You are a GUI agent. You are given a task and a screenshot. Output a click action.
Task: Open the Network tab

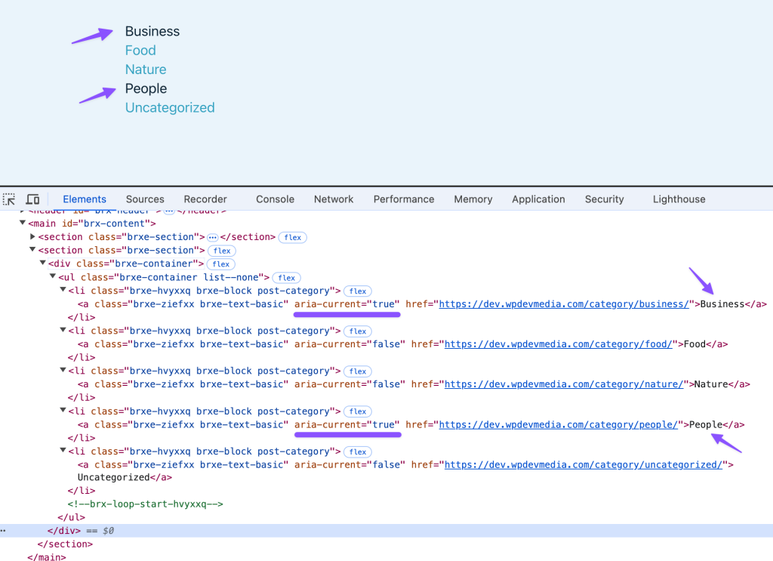point(334,199)
